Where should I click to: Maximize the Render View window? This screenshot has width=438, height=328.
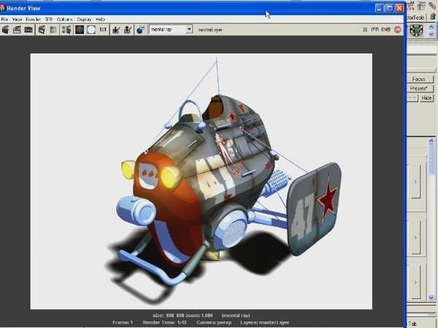(389, 8)
